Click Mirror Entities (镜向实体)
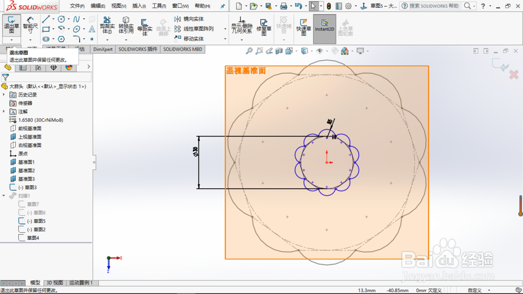 click(x=189, y=19)
